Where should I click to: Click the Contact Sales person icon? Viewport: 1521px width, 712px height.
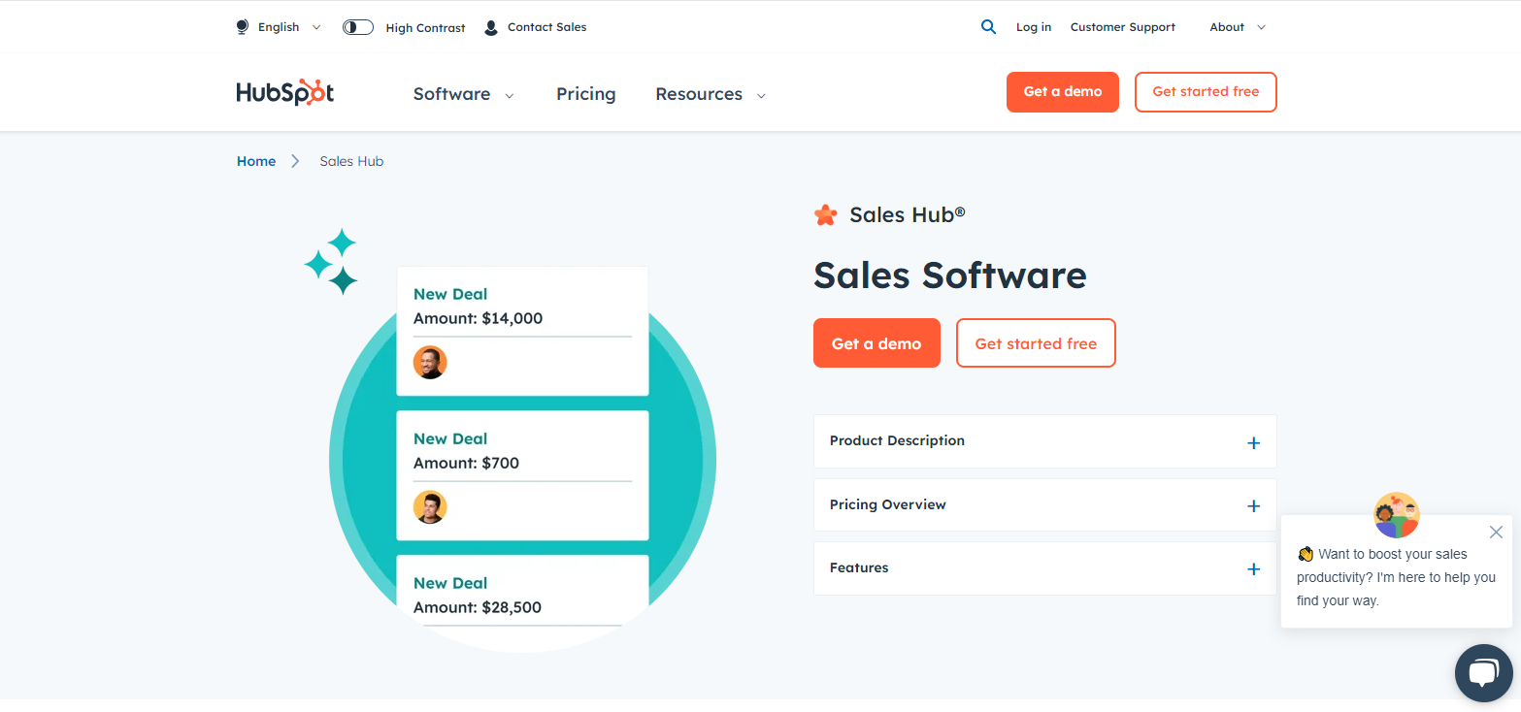pyautogui.click(x=491, y=27)
